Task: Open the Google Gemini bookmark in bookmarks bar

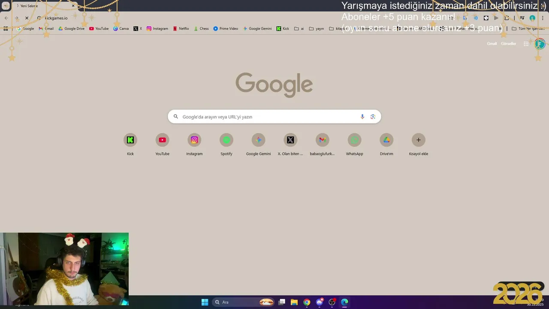Action: coord(257,29)
